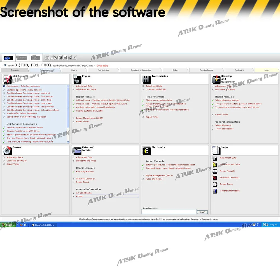Image resolution: width=280 pixels, height=280 pixels.
Task: Switch to the Transmission tab
Action: tap(103, 70)
